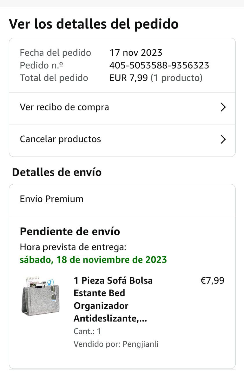This screenshot has height=371, width=244.
Task: Click the order date 17 nov 2023
Action: pyautogui.click(x=136, y=53)
